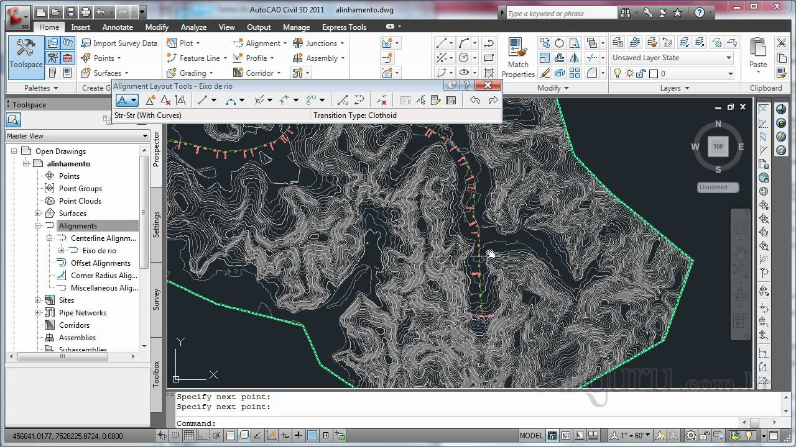
Task: Expand the Palettes panel title
Action: (41, 88)
